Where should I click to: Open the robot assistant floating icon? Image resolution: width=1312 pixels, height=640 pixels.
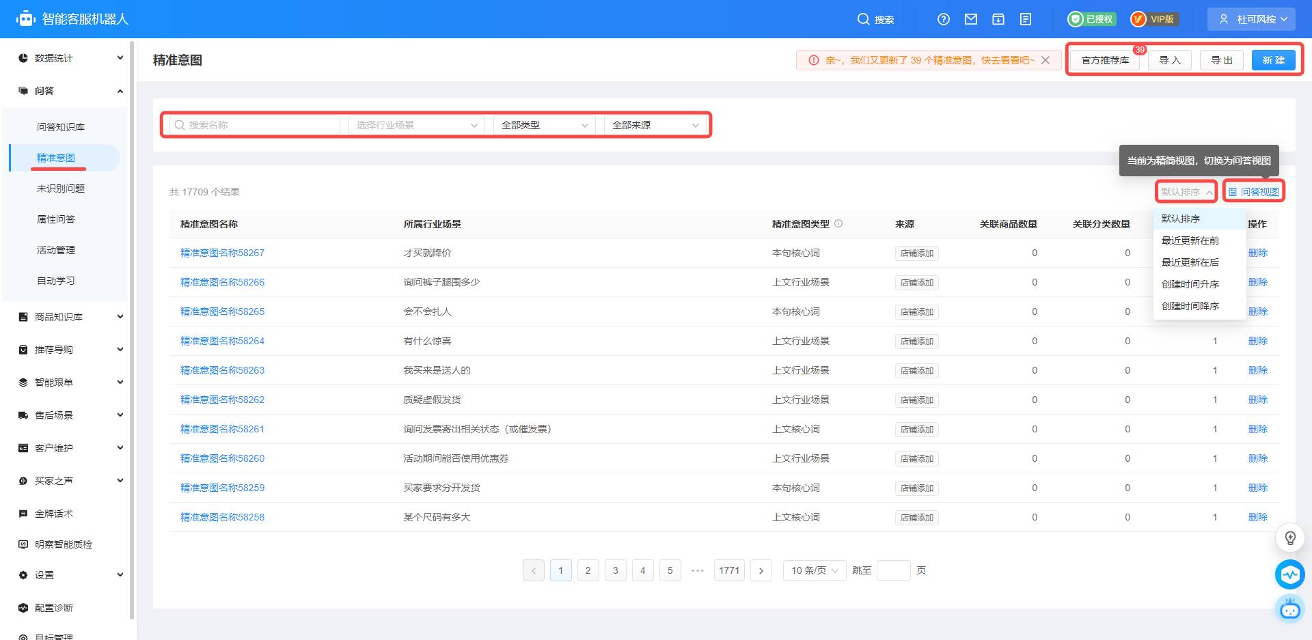[1290, 608]
